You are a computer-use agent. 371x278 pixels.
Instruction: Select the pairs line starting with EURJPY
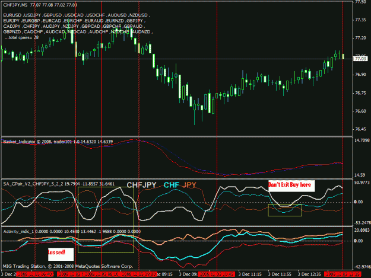[74, 21]
